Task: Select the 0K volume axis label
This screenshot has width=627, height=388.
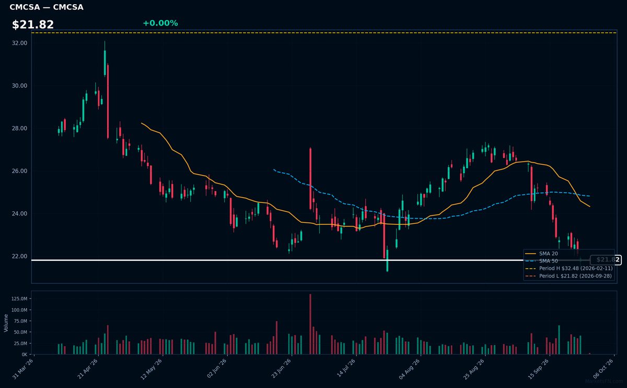Action: 25,355
